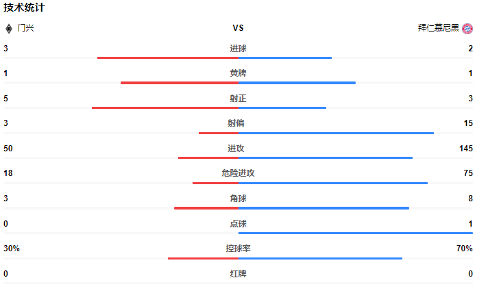This screenshot has height=291, width=488.
Task: Click the 危险进攻 stat label
Action: coord(238,173)
